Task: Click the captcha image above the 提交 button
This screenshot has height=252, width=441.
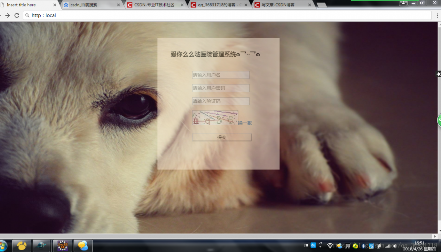Action: click(215, 118)
